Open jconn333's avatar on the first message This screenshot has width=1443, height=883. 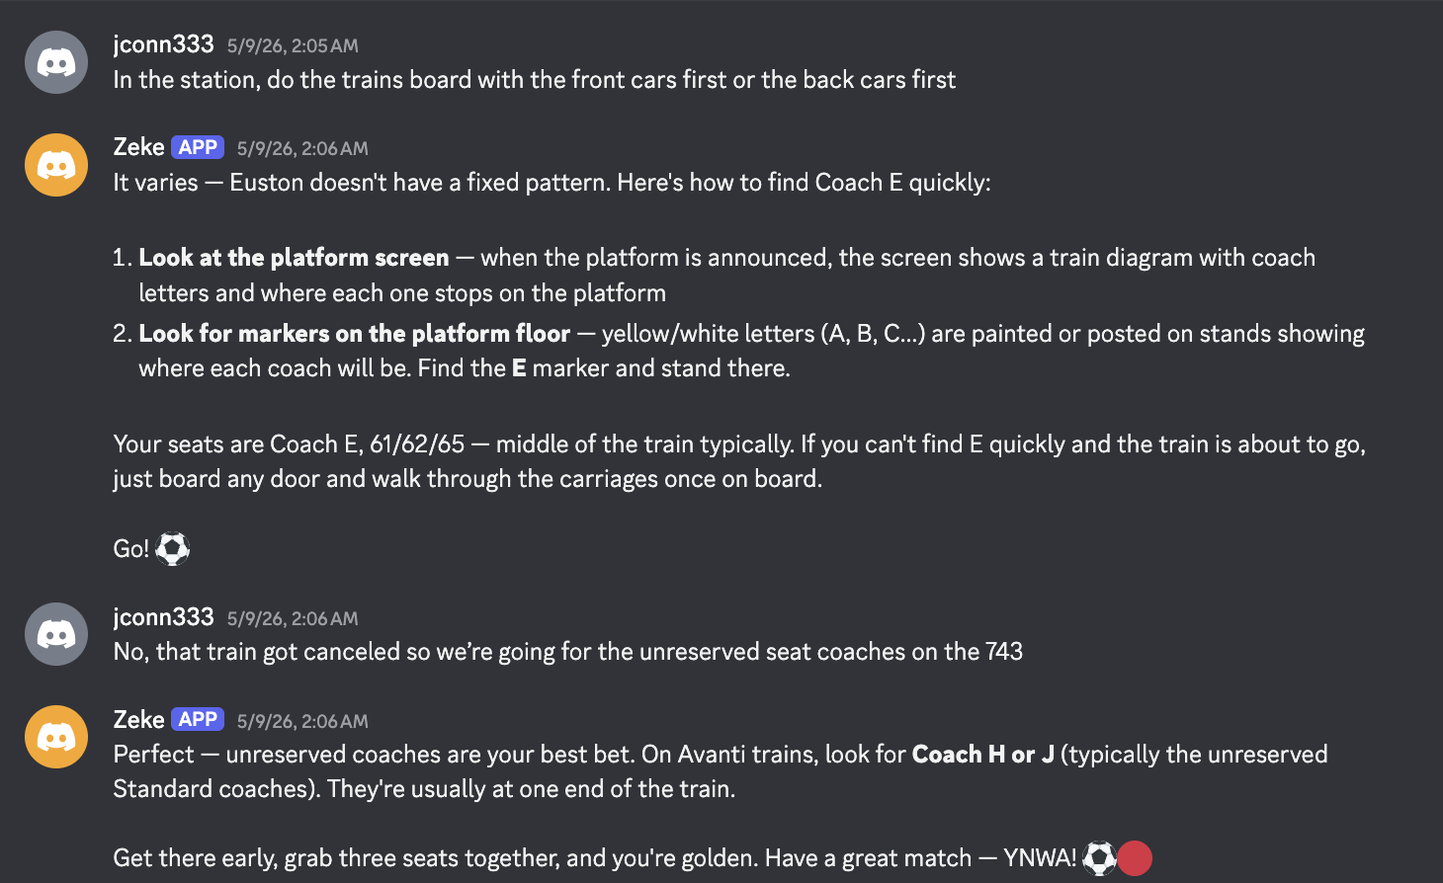click(x=56, y=62)
